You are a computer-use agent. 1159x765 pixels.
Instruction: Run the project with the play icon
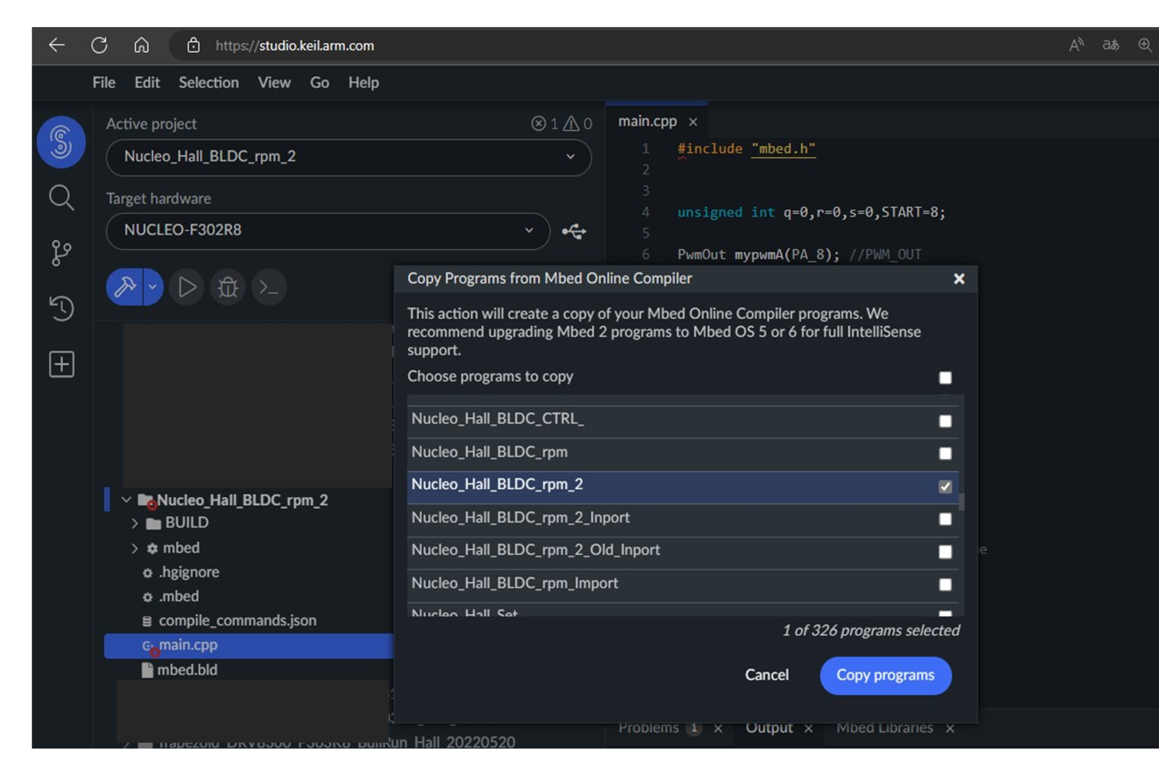click(x=186, y=287)
